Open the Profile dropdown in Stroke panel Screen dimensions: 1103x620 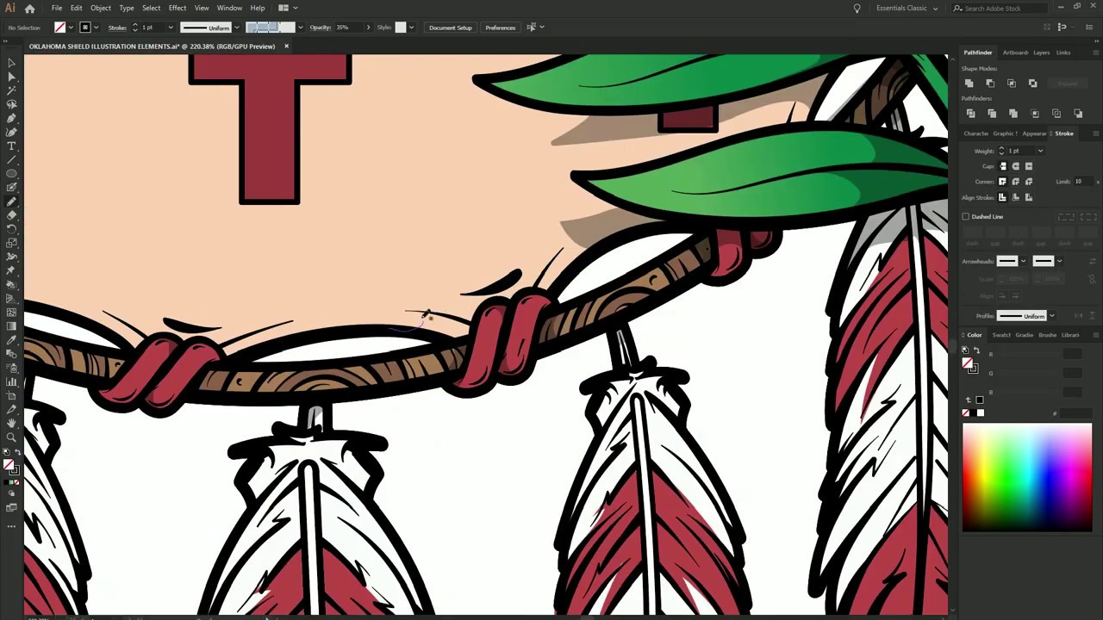point(1051,316)
